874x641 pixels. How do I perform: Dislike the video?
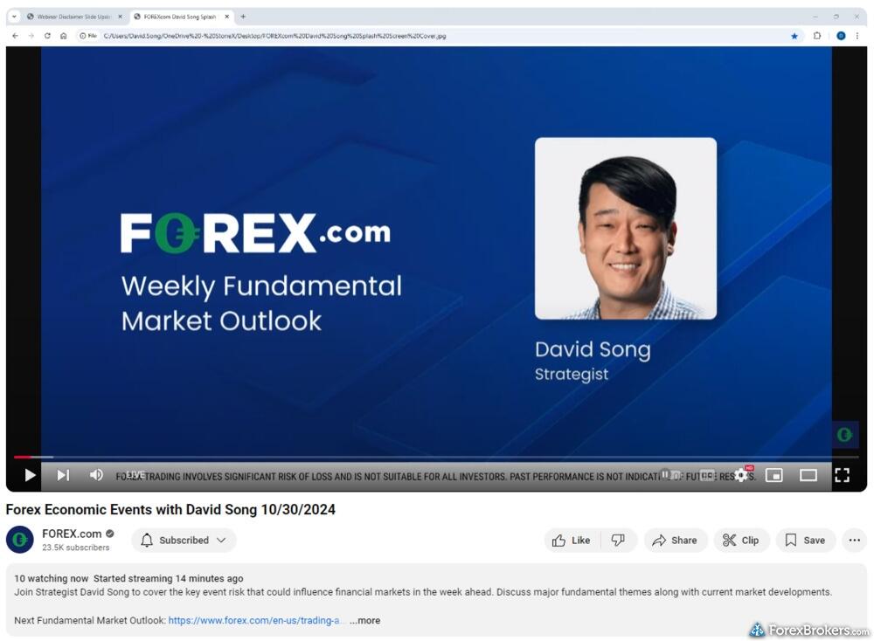(619, 541)
